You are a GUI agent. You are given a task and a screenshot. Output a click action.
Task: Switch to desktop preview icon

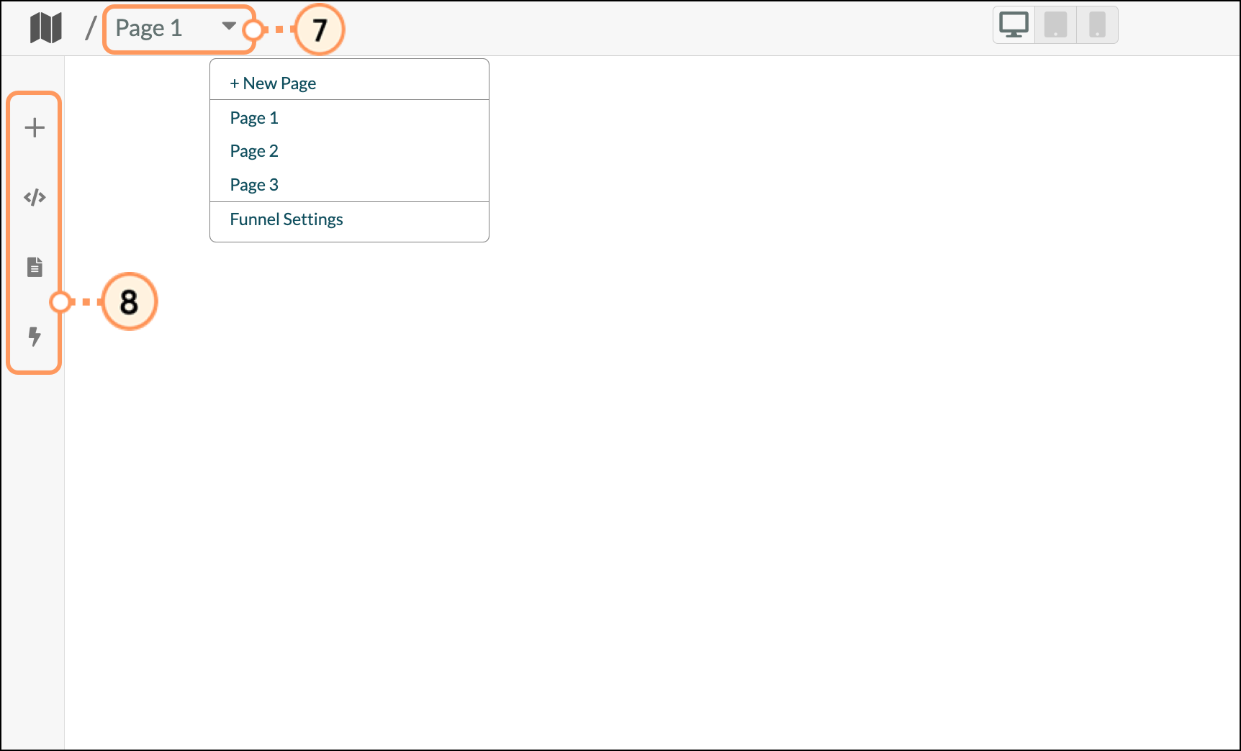pos(1014,25)
